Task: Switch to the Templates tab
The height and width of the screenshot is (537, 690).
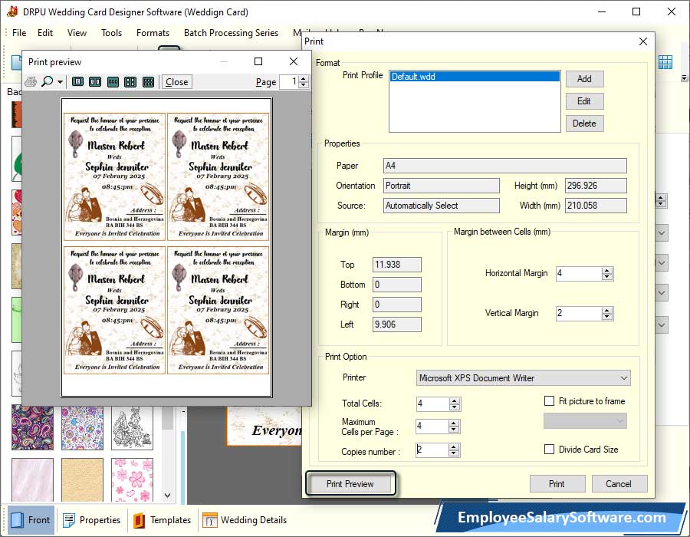Action: point(162,519)
